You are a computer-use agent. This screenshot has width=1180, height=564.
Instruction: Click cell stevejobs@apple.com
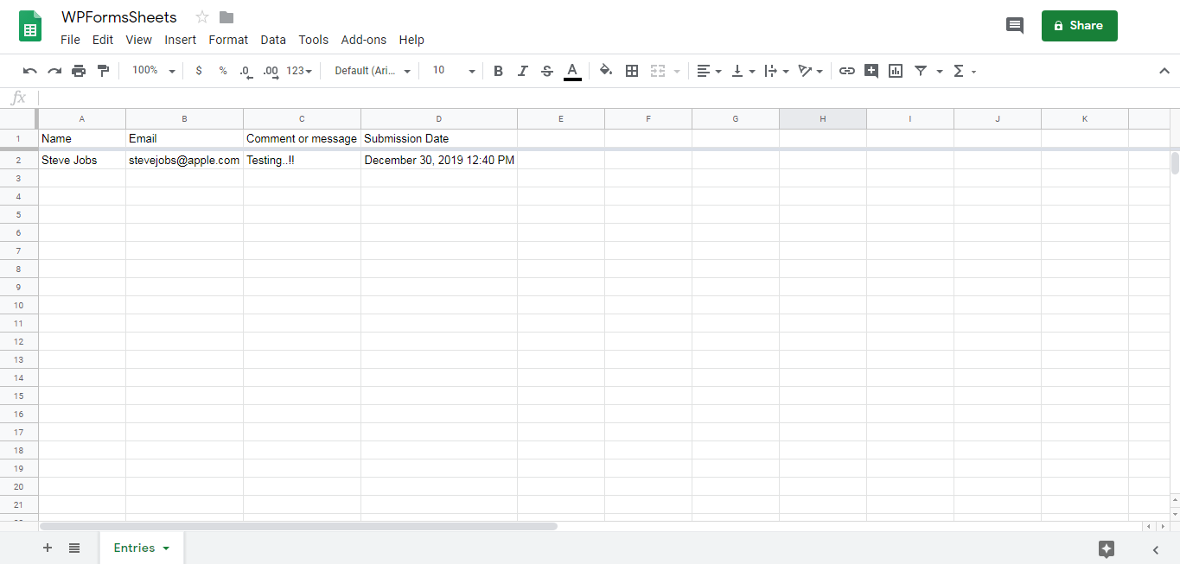point(184,160)
